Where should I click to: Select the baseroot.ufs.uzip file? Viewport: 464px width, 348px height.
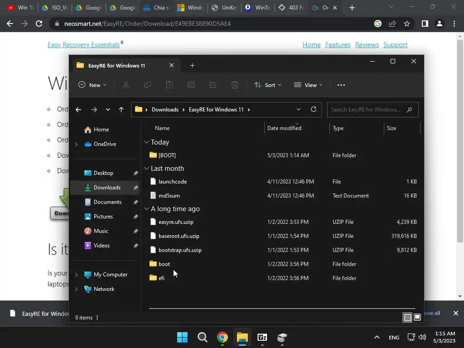tap(179, 236)
